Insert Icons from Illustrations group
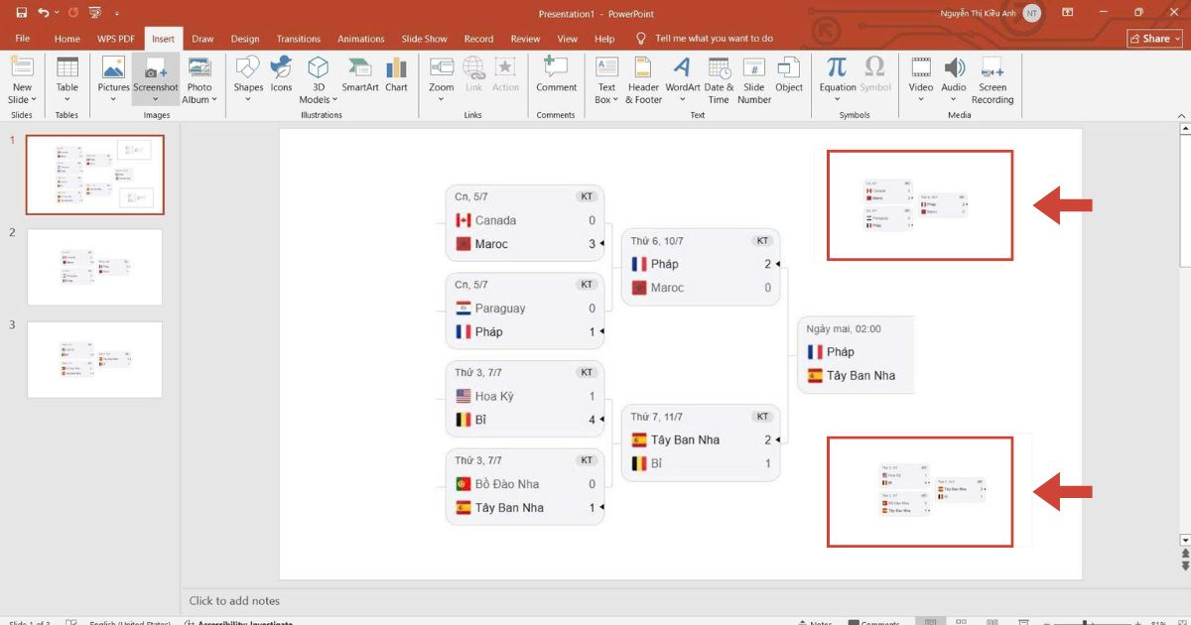1191x625 pixels. point(282,75)
